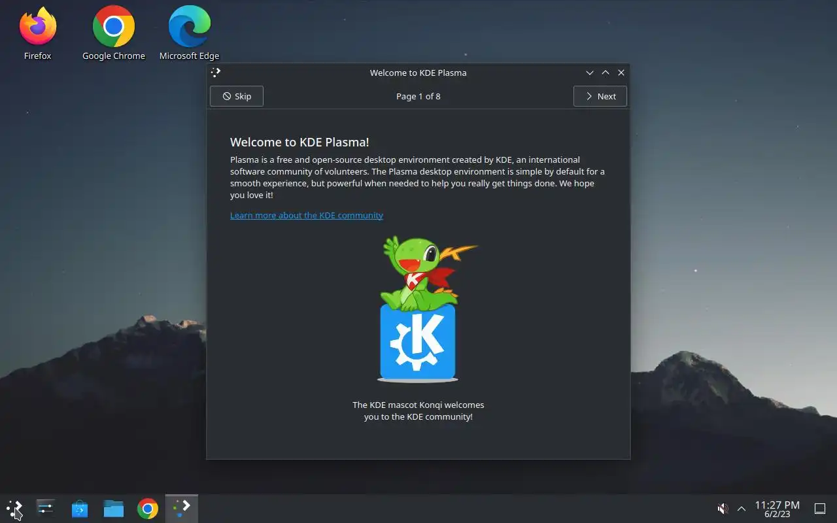Screen dimensions: 837x523
Task: Open Dolphin file manager from taskbar
Action: click(x=114, y=509)
